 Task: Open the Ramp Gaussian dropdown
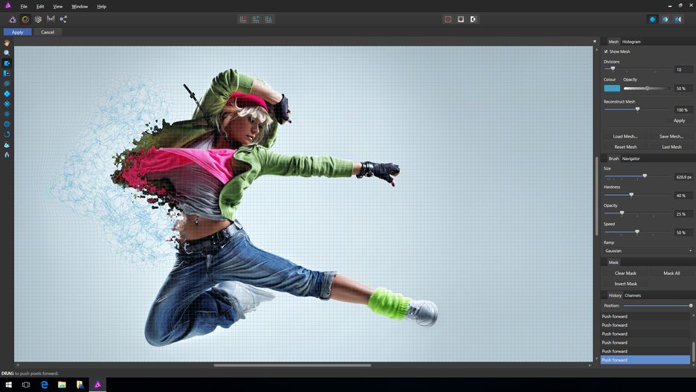point(648,251)
